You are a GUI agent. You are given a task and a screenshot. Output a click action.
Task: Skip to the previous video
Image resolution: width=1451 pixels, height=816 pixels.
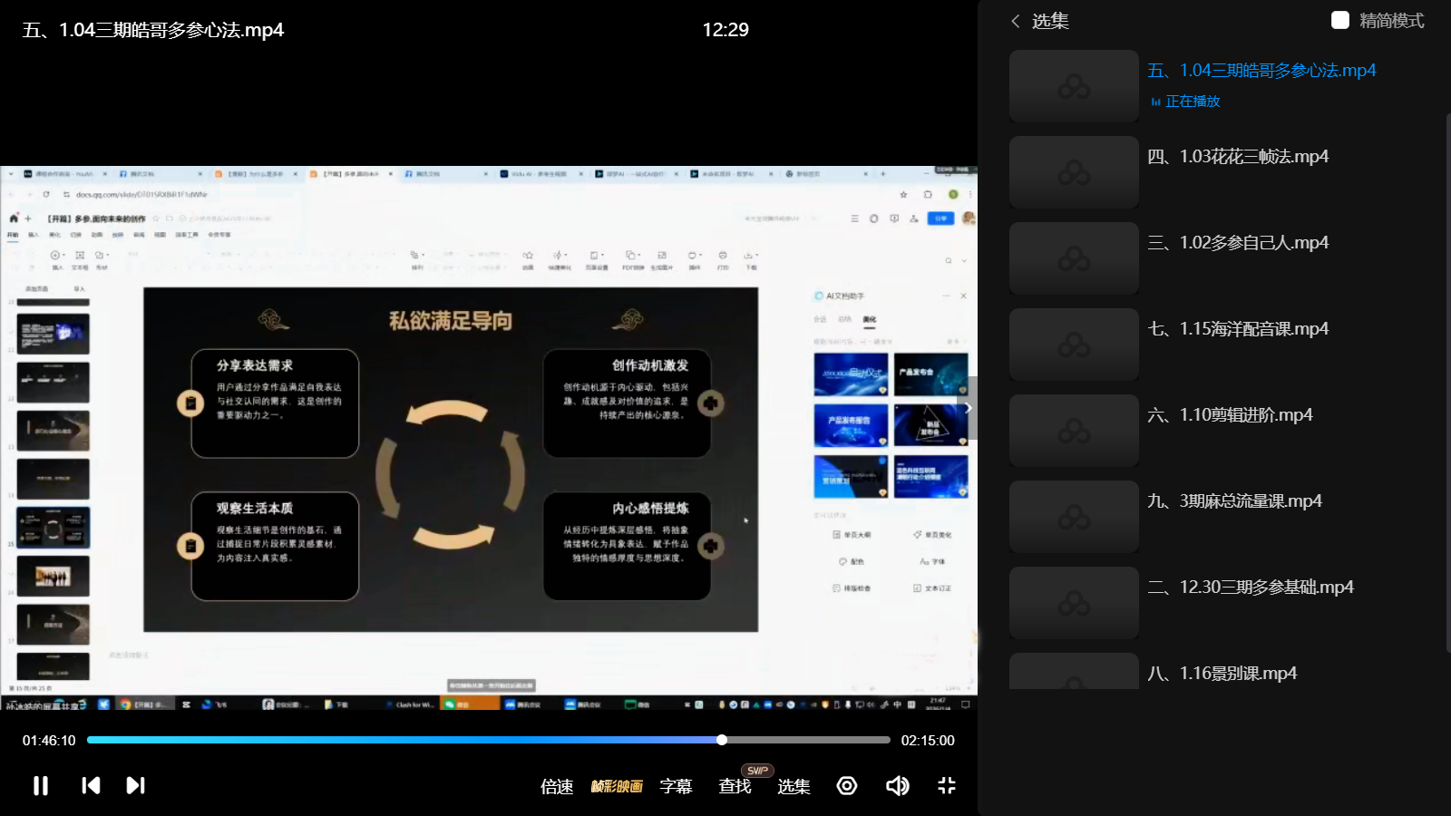pyautogui.click(x=91, y=785)
